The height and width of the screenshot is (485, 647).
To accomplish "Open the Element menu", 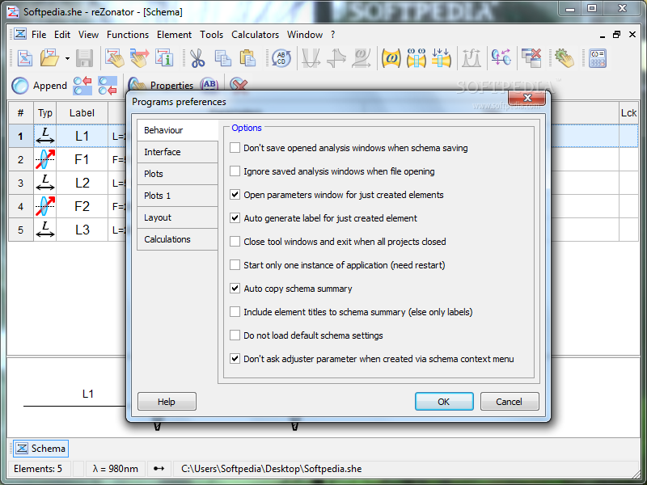I will pyautogui.click(x=174, y=35).
